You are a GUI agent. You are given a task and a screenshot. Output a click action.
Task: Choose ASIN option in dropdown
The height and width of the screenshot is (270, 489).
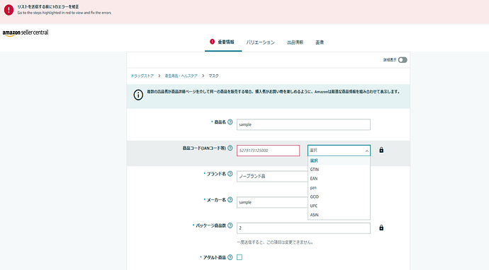[339, 215]
